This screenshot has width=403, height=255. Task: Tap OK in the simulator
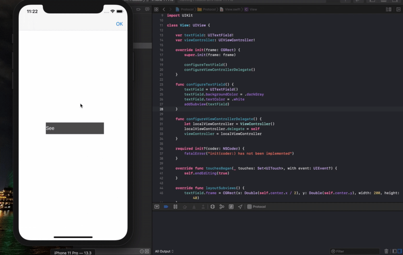click(119, 24)
